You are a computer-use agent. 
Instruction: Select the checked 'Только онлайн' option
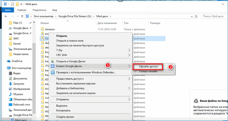coord(148,71)
